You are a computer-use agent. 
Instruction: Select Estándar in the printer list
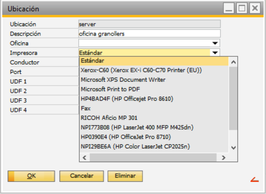pos(154,61)
